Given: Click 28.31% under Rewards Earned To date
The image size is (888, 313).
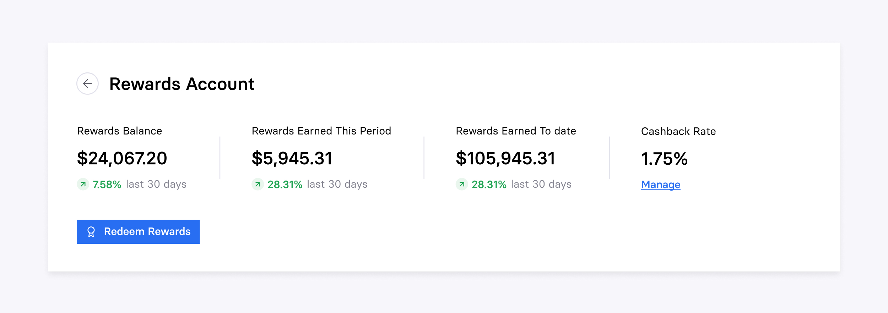Looking at the screenshot, I should tap(489, 185).
